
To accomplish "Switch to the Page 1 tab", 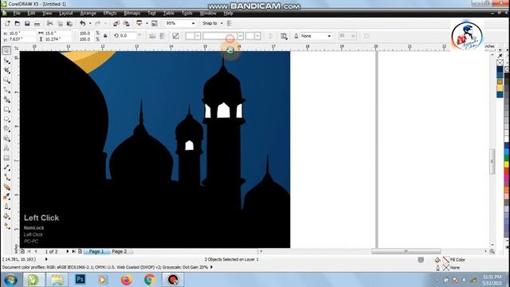I will [96, 252].
